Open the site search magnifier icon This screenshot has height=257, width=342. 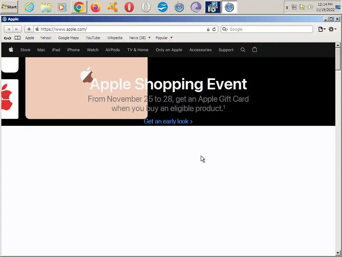coord(243,50)
